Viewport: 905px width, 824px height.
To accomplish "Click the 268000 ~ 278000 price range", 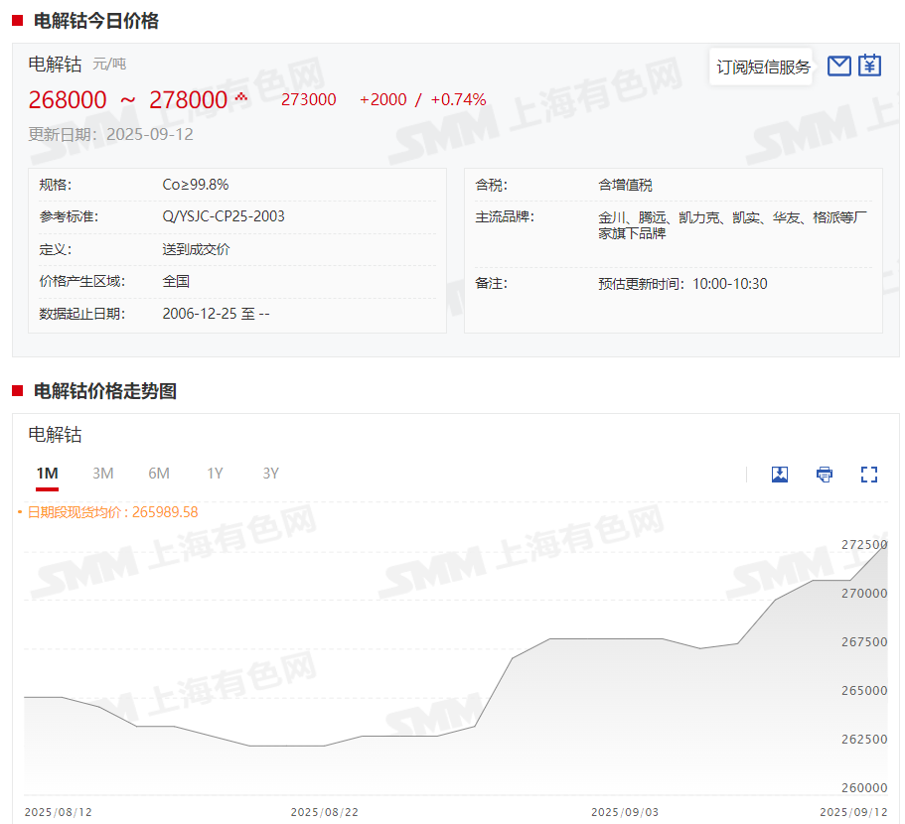I will coord(128,100).
